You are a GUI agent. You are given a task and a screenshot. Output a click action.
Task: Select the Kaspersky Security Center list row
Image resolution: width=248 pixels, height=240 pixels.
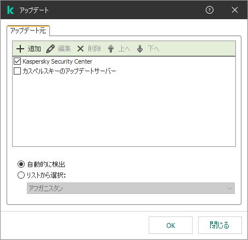tap(124, 61)
